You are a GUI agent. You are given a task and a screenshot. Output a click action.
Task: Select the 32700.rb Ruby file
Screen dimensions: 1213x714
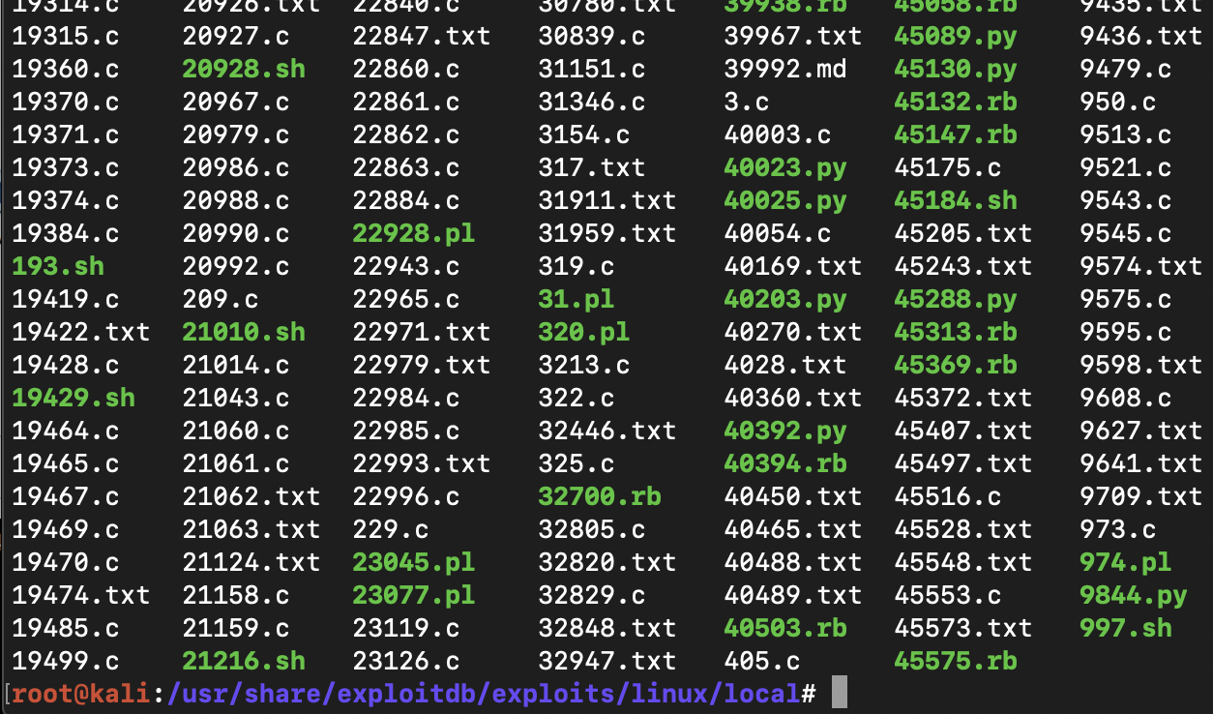pyautogui.click(x=599, y=496)
